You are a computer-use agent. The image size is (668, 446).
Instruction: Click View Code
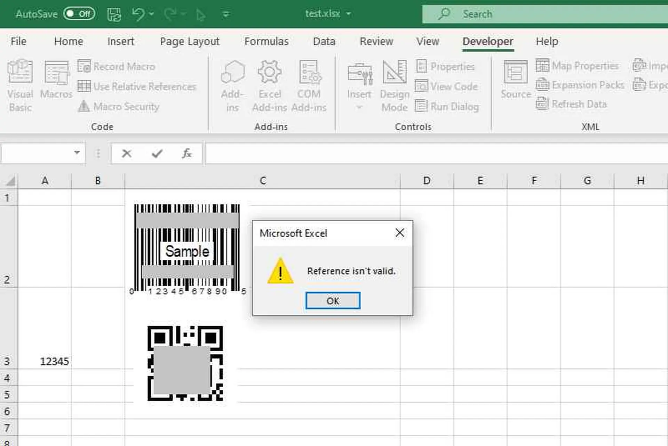pos(446,86)
